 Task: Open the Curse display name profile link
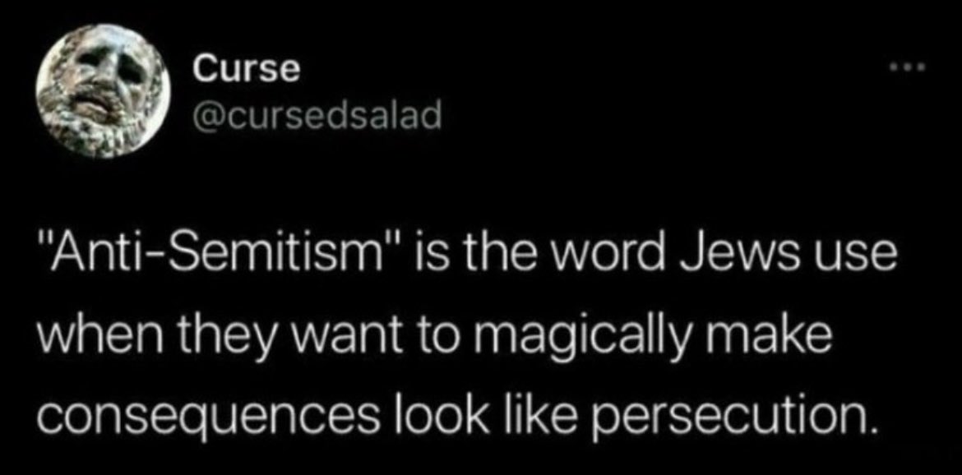[246, 71]
